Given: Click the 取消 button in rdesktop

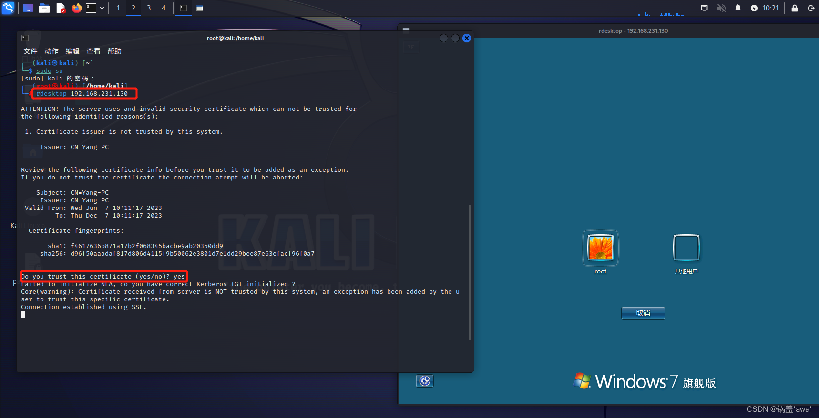Looking at the screenshot, I should coord(643,313).
